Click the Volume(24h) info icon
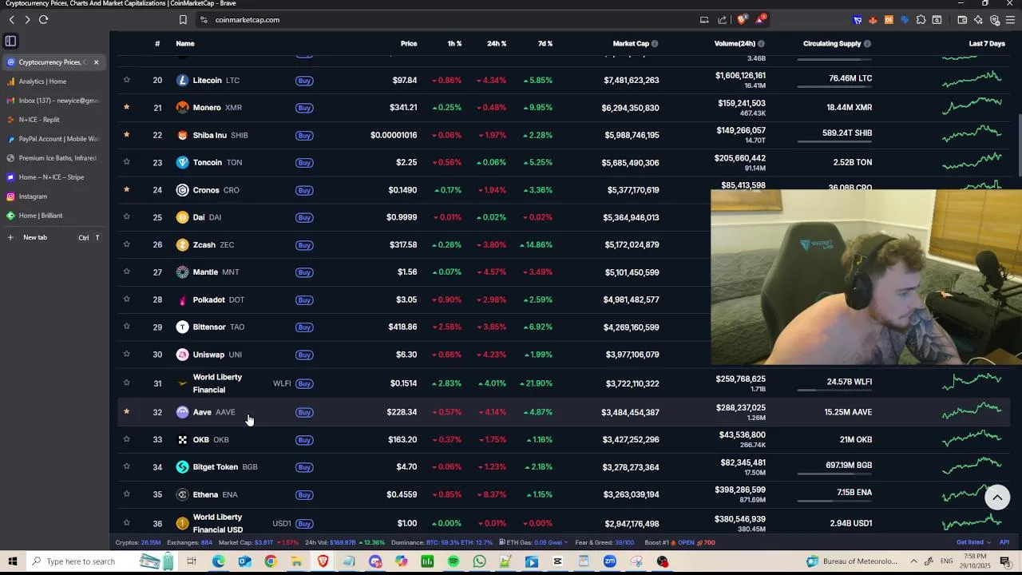 [x=761, y=44]
